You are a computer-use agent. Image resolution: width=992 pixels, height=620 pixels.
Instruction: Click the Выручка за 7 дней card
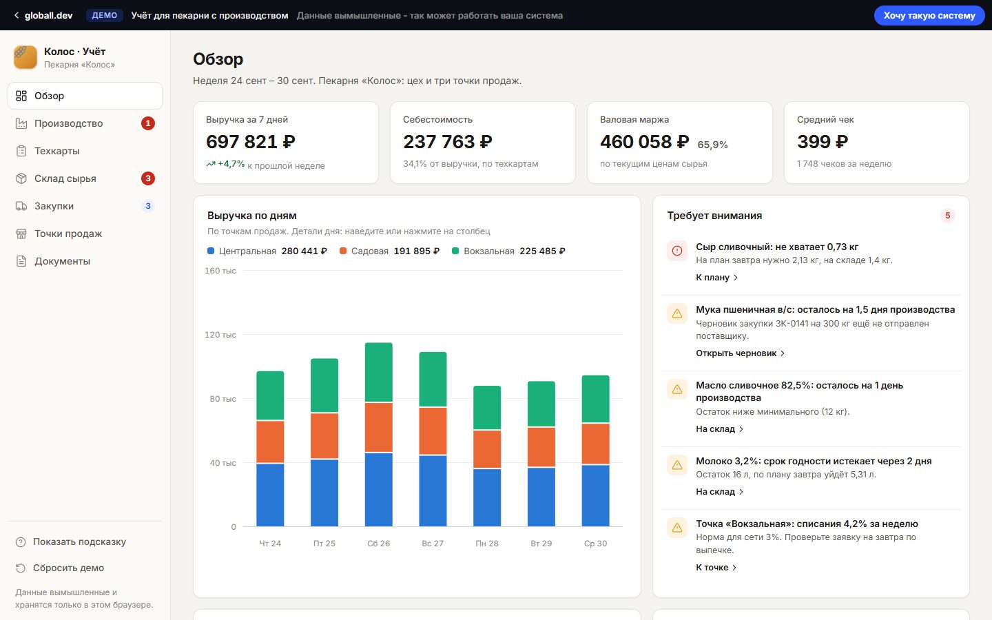(x=286, y=143)
